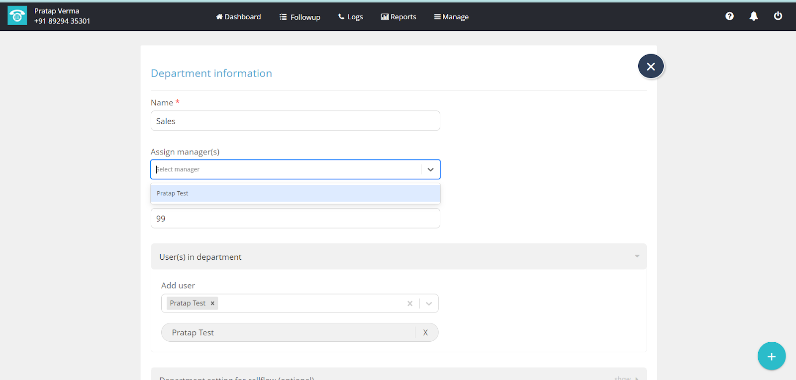Click the power logout icon
Viewport: 796px width, 380px height.
[778, 16]
